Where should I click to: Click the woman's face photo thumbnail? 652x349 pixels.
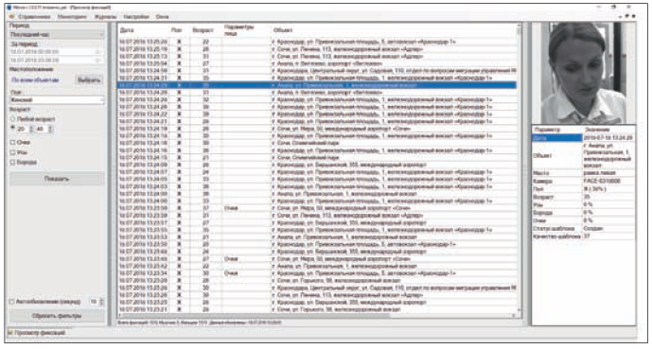584,73
